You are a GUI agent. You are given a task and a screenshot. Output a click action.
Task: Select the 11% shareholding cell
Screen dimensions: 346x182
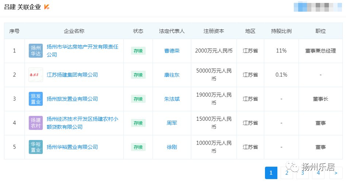281,51
